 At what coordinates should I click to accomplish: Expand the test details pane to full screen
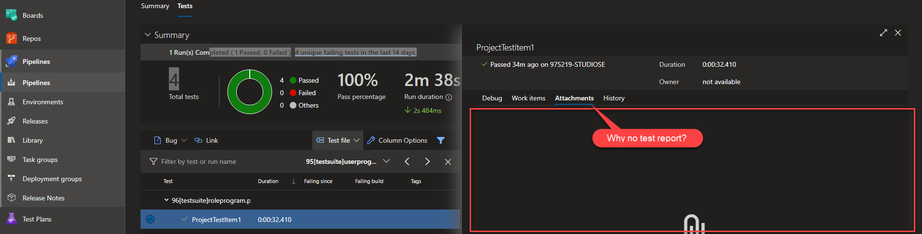[x=883, y=33]
